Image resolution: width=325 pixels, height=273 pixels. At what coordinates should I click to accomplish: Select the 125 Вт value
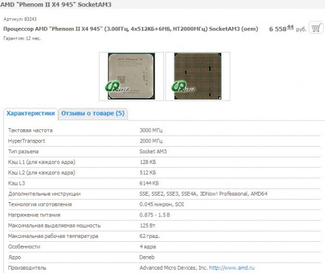point(148,226)
